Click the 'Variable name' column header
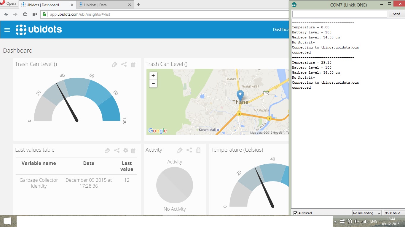This screenshot has width=405, height=227. pos(39,163)
